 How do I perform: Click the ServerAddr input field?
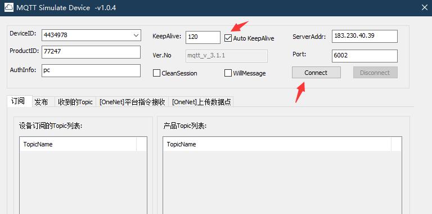[x=364, y=37]
